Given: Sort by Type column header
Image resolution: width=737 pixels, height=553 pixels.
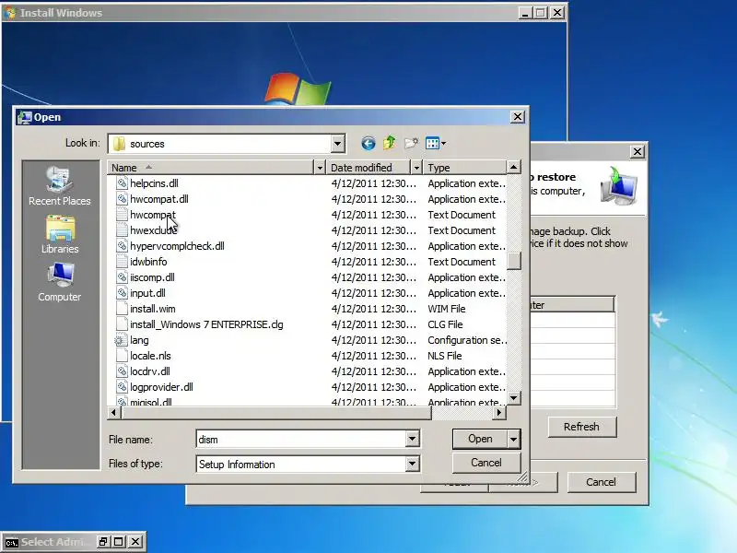Looking at the screenshot, I should click(x=465, y=168).
